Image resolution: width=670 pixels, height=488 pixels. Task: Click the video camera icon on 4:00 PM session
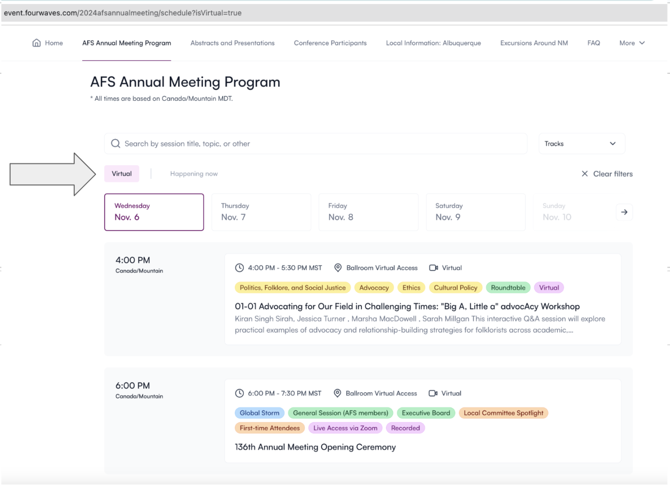pyautogui.click(x=433, y=268)
